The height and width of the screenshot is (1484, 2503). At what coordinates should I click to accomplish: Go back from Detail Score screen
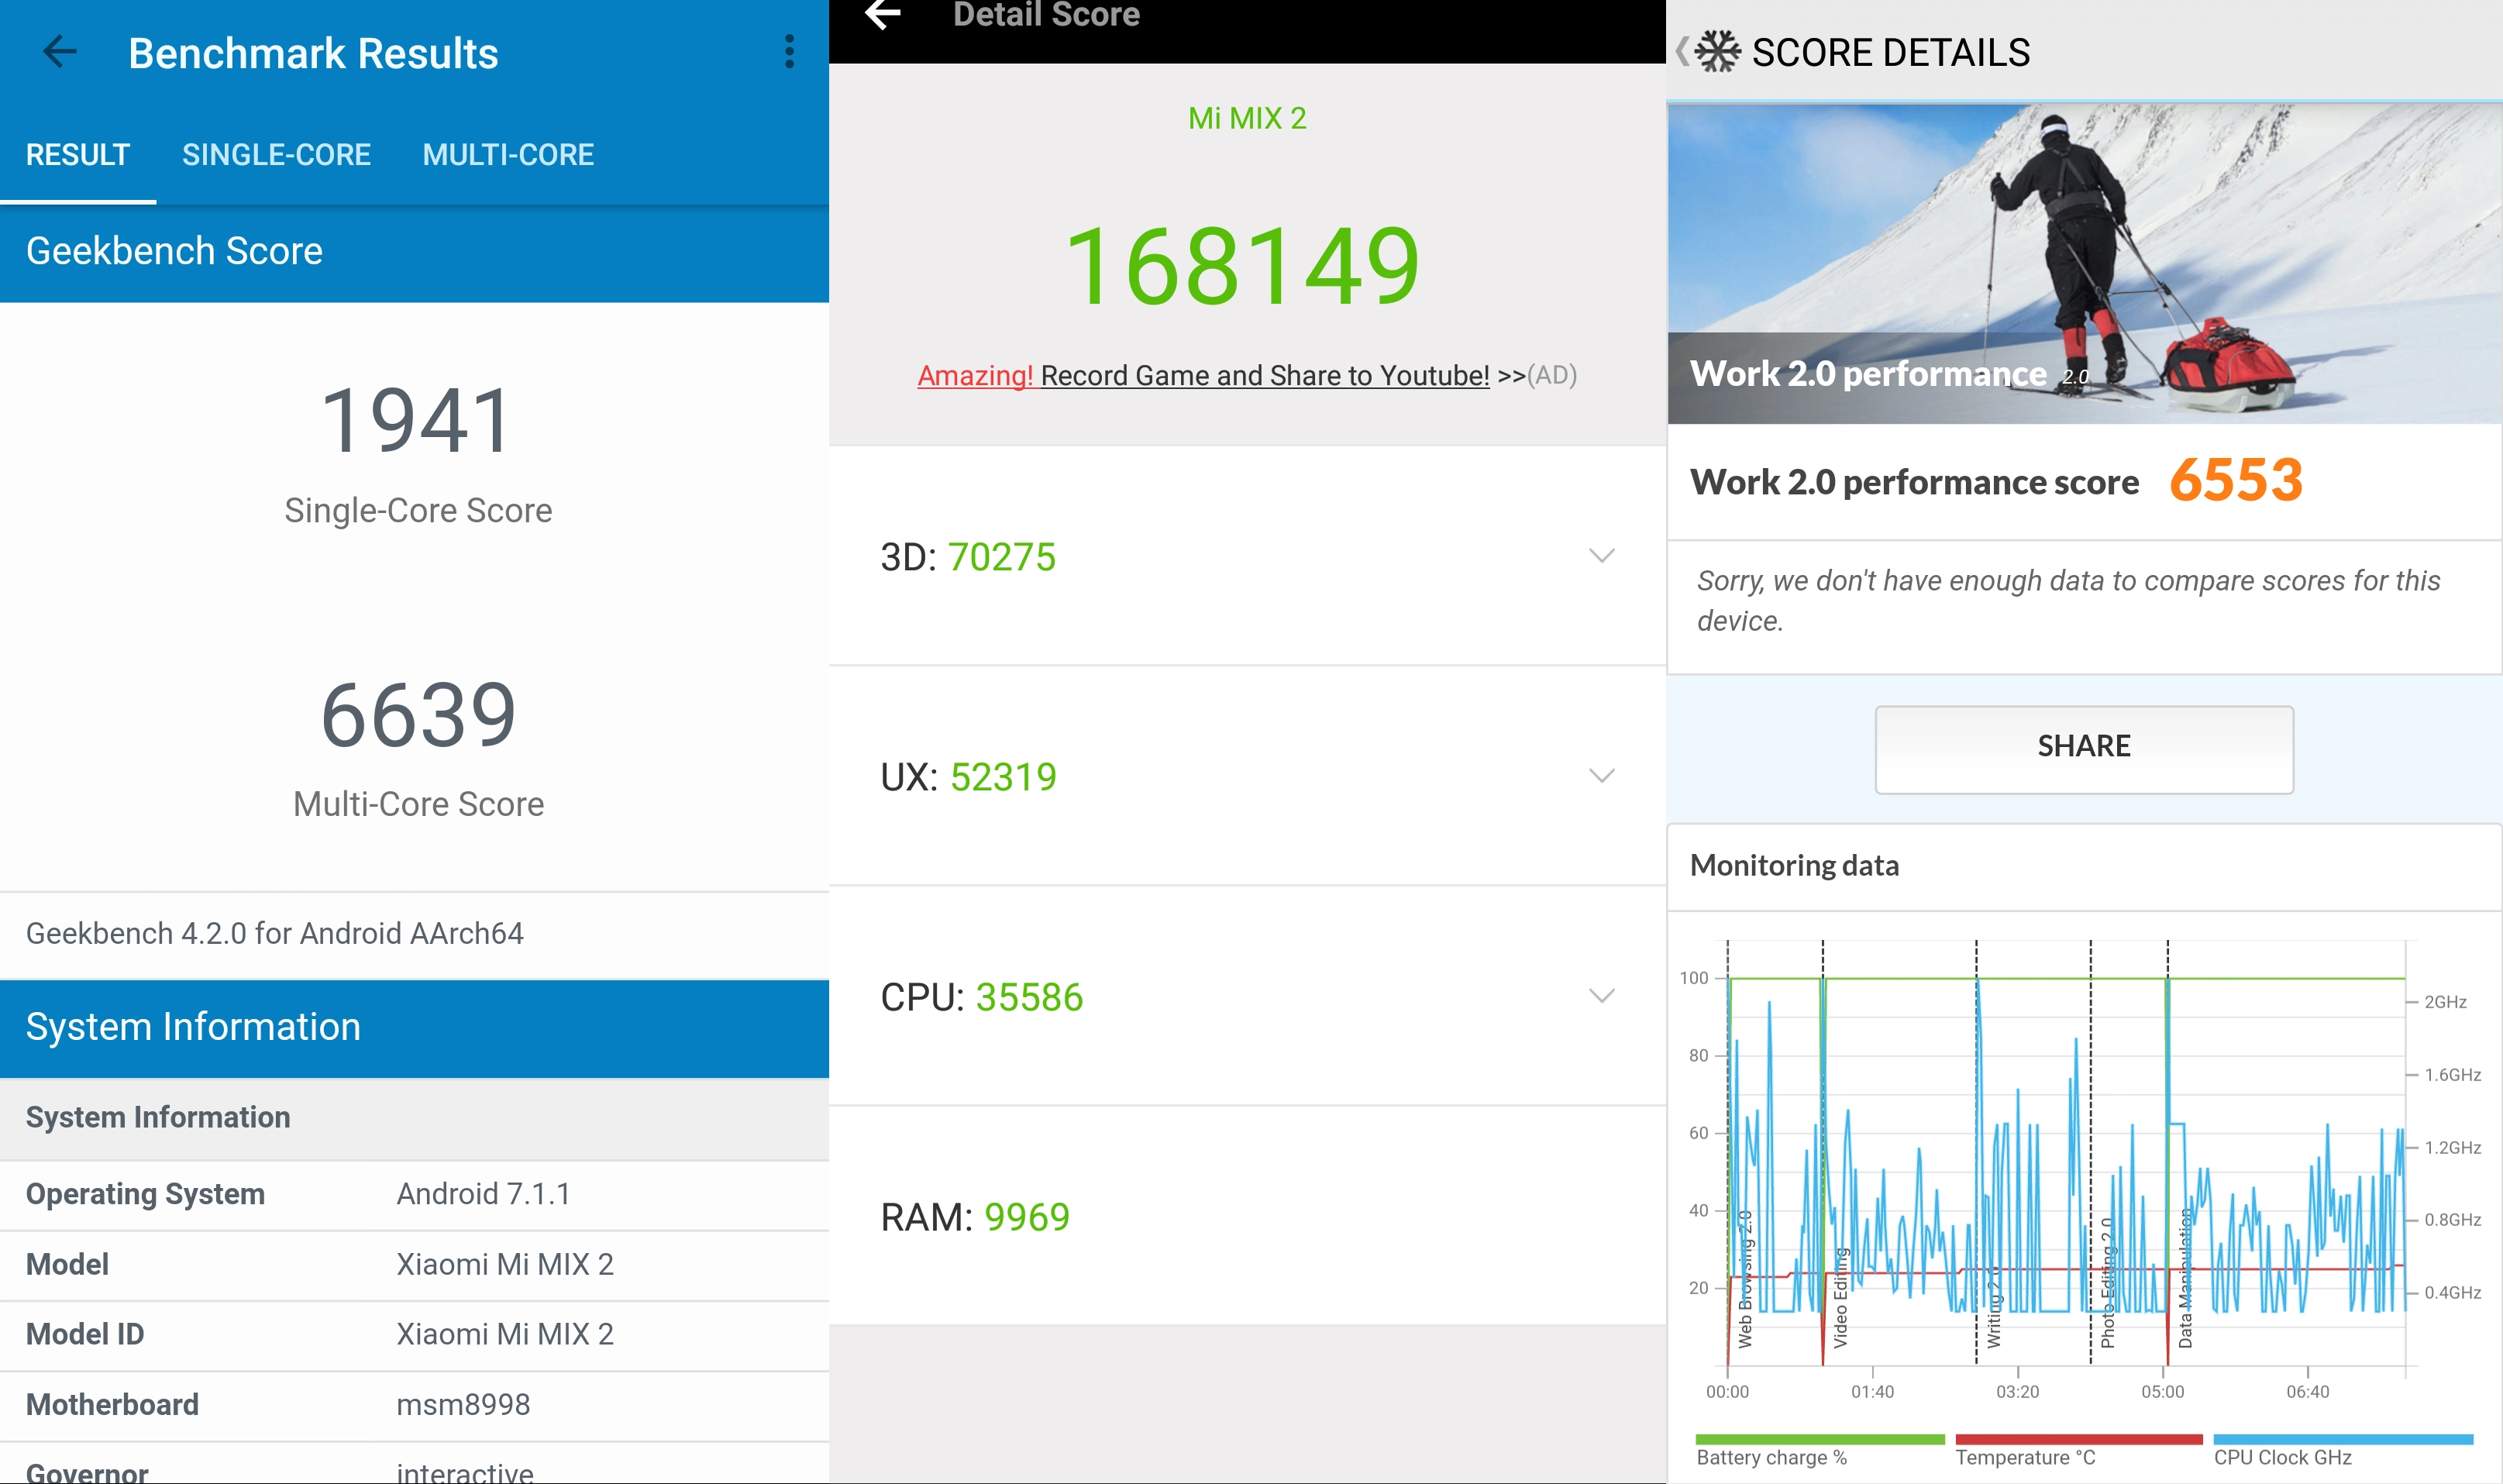tap(882, 15)
